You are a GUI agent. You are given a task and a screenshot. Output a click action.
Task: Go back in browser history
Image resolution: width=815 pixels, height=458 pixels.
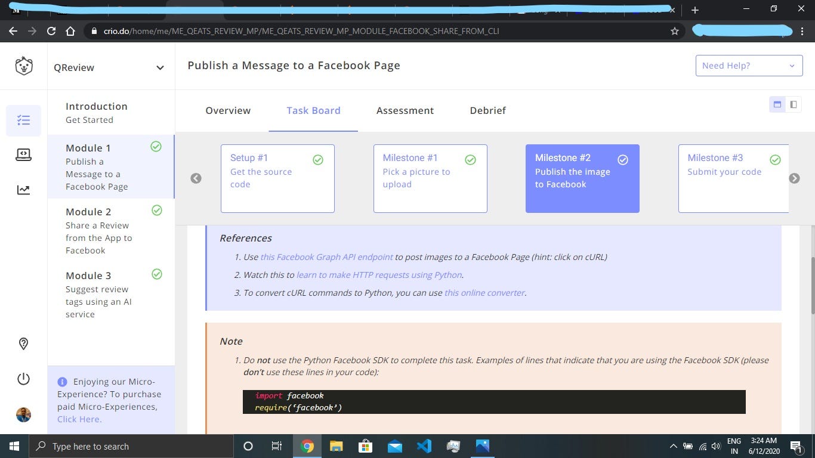13,31
